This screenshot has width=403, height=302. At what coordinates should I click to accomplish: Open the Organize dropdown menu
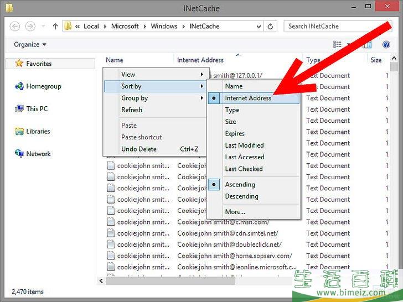coord(30,44)
